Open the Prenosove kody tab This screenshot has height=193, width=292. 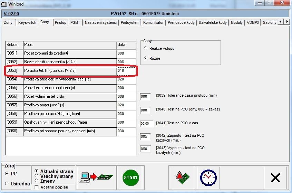point(181,22)
